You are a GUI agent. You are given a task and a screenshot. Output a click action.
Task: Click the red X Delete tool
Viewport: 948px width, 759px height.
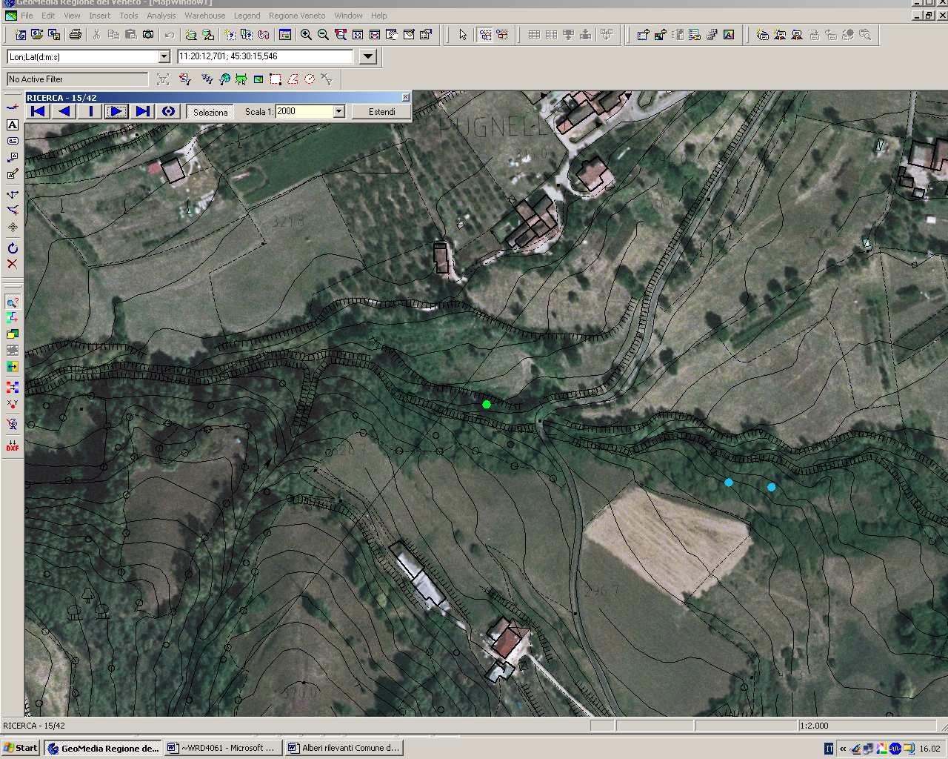coord(13,264)
